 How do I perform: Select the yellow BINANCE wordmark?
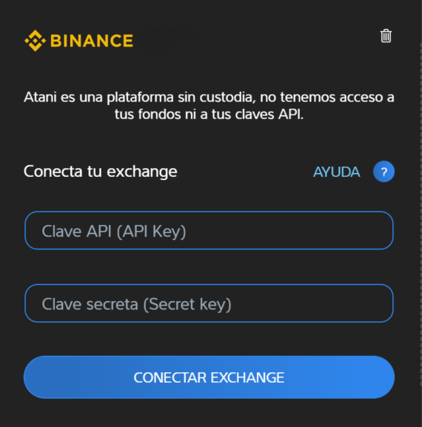pyautogui.click(x=92, y=41)
